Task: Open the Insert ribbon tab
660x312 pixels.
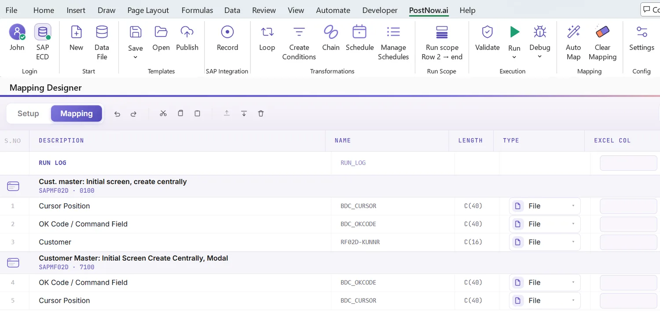Action: tap(76, 10)
